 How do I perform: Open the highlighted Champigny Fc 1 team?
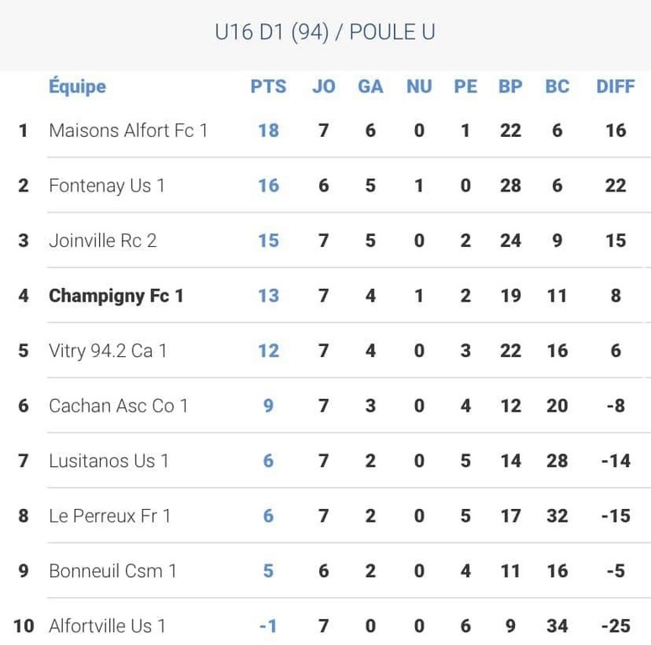click(116, 296)
